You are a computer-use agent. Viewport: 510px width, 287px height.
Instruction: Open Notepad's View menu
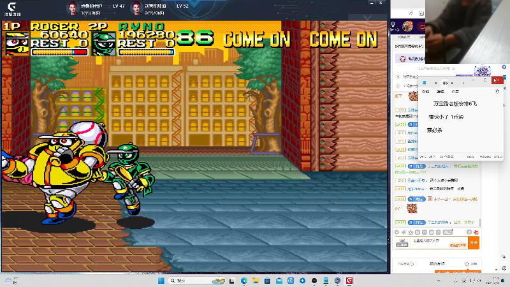[x=455, y=91]
